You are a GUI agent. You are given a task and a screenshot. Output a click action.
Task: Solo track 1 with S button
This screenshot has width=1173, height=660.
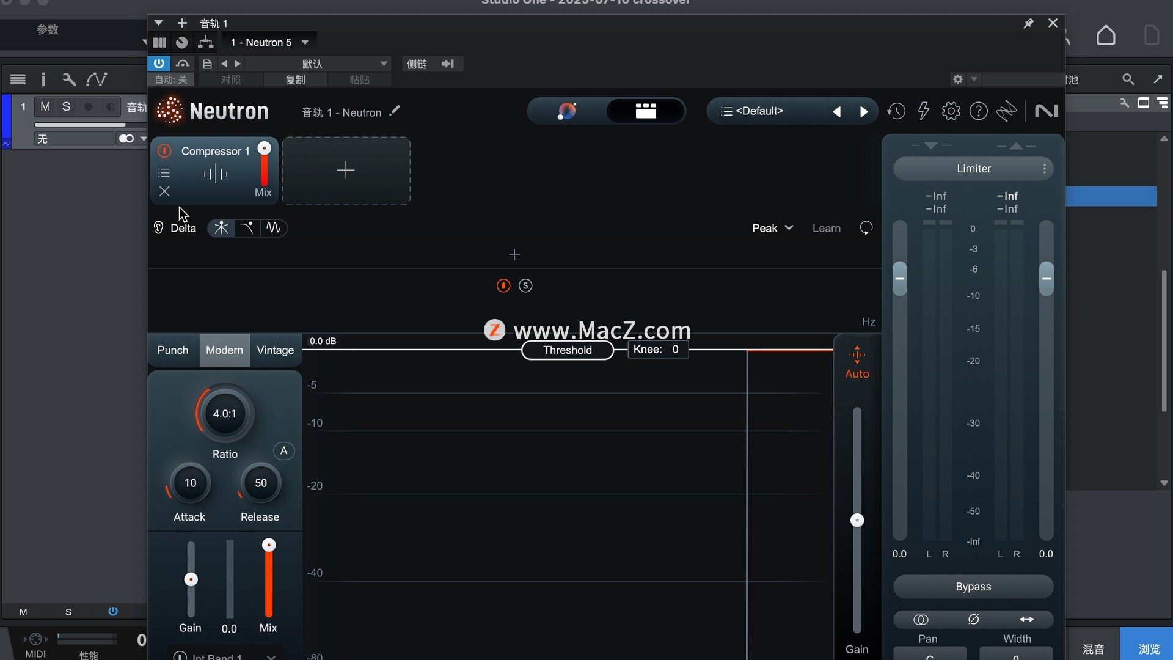tap(66, 107)
